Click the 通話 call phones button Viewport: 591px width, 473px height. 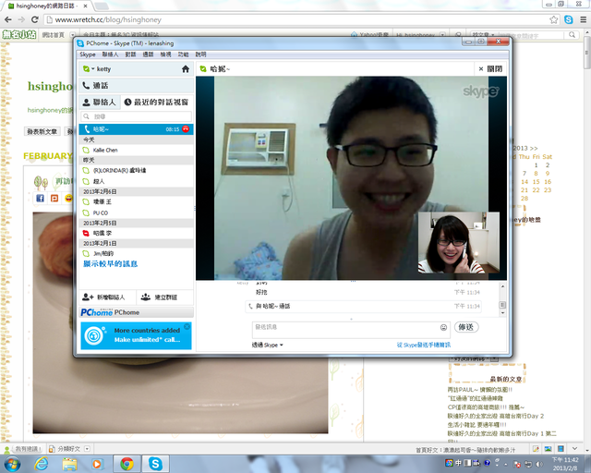tap(137, 86)
